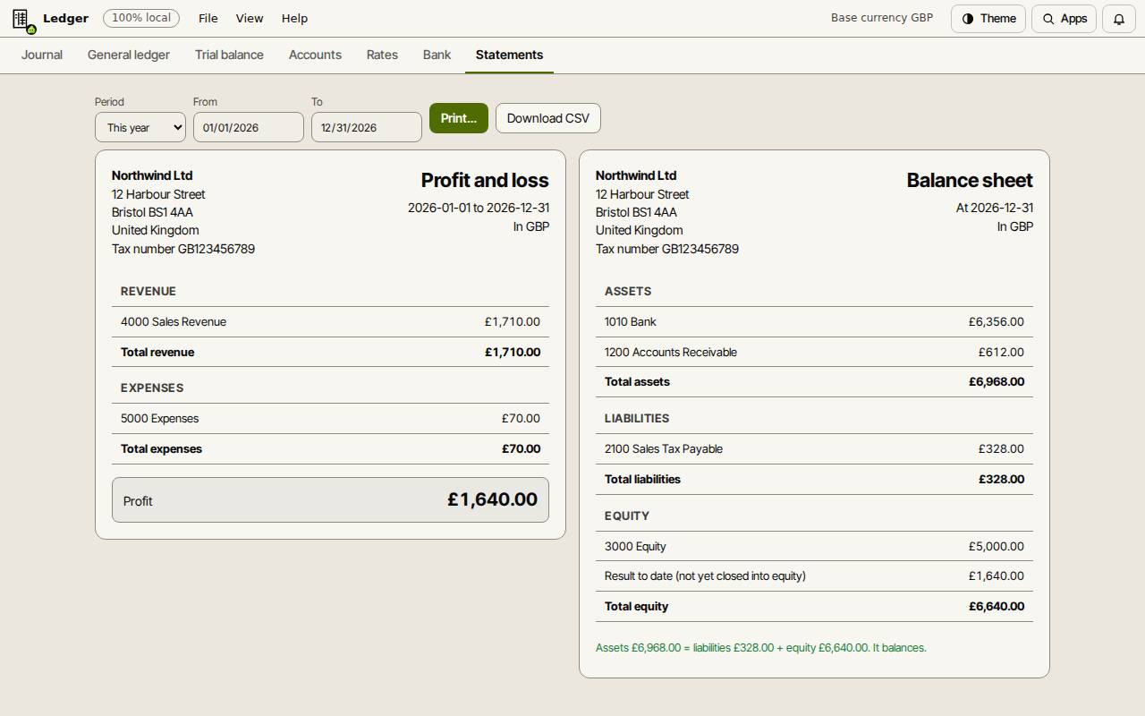Open the Apps search button
Viewport: 1145px width, 716px height.
tap(1064, 19)
